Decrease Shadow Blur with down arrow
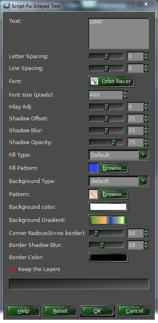The image size is (158, 323). pyautogui.click(x=146, y=132)
